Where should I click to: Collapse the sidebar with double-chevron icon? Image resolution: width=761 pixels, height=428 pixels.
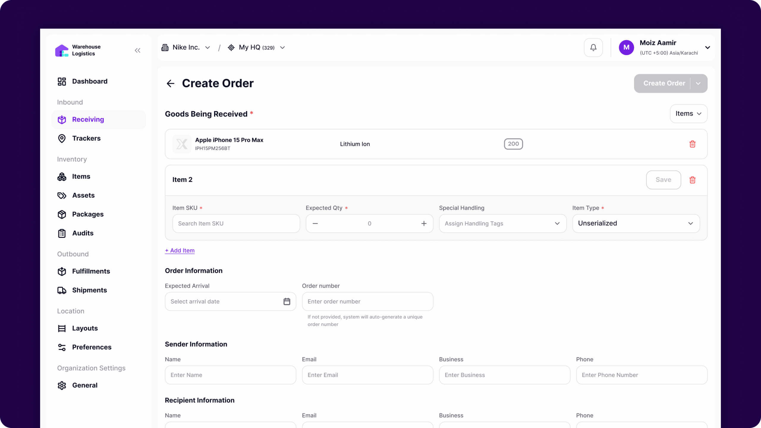coord(137,51)
